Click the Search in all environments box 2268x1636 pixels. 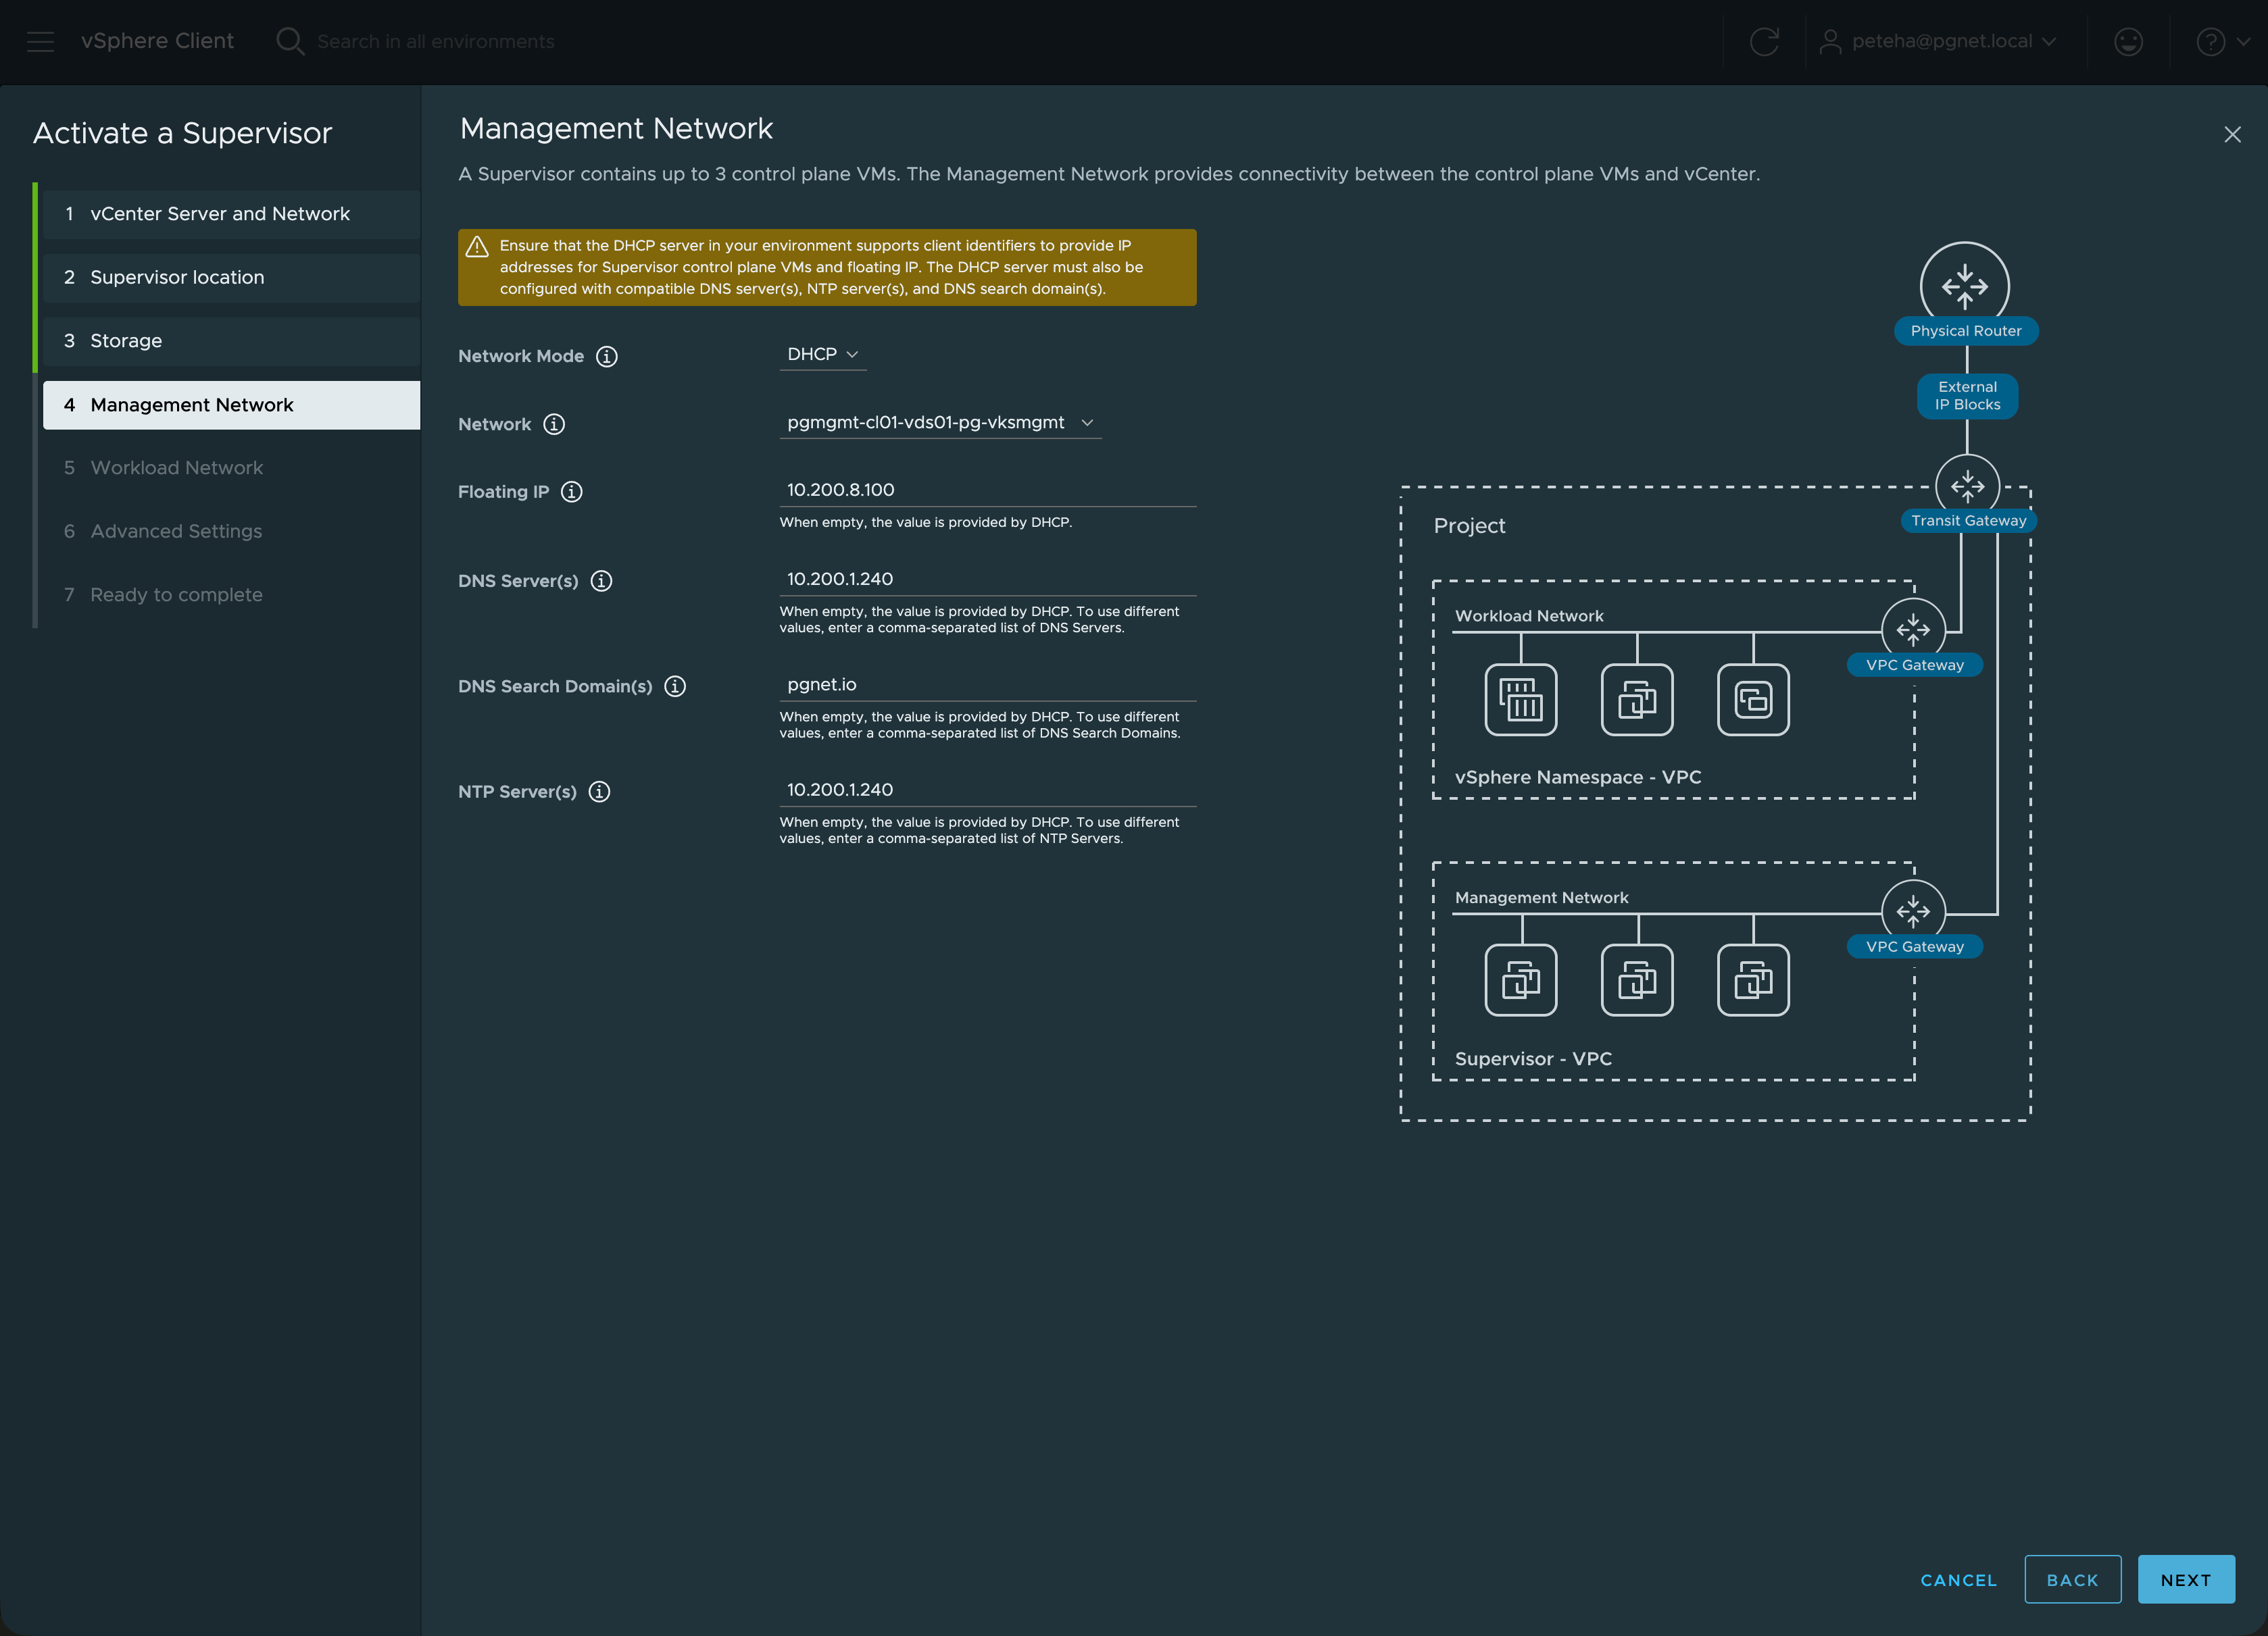pos(435,42)
